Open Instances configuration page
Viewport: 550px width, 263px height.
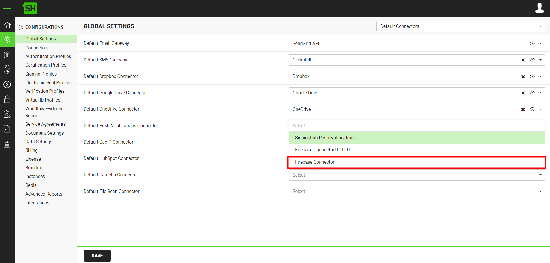(35, 176)
